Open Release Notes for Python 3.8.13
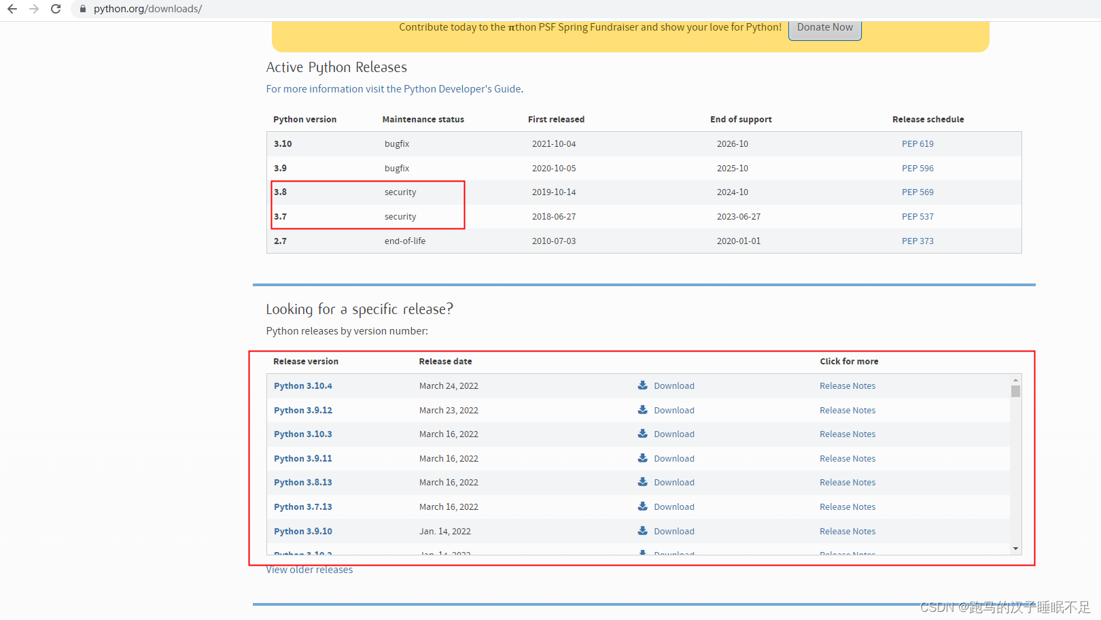The width and height of the screenshot is (1101, 620). pos(847,483)
